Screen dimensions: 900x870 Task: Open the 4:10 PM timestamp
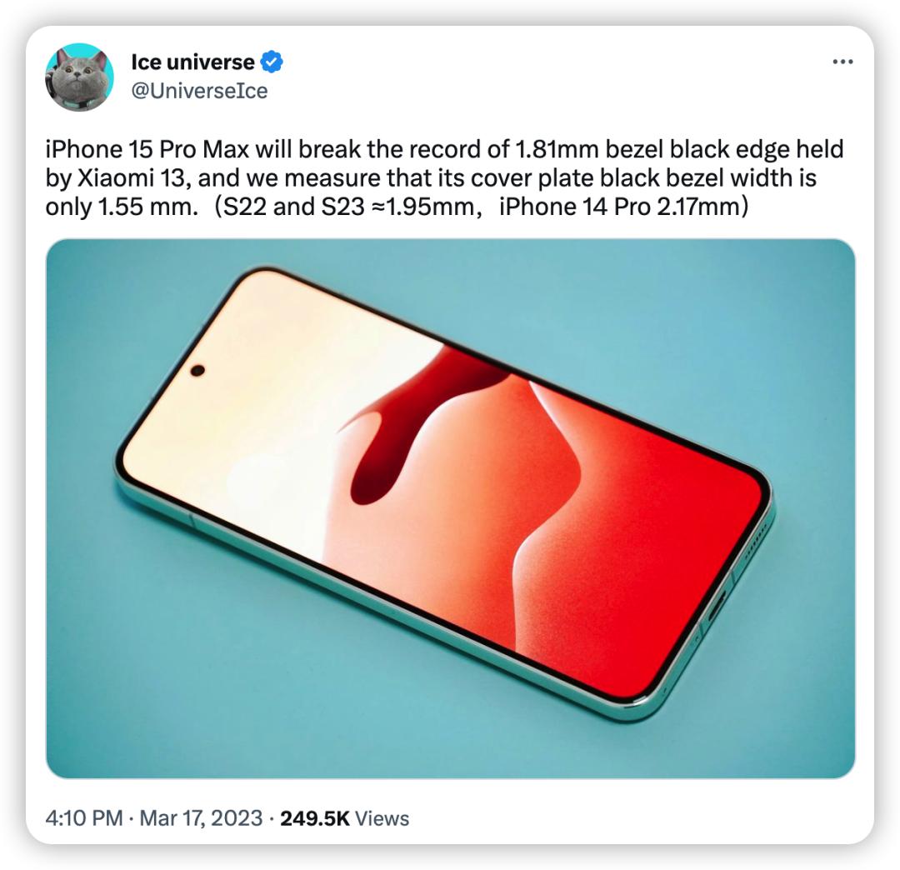(84, 817)
